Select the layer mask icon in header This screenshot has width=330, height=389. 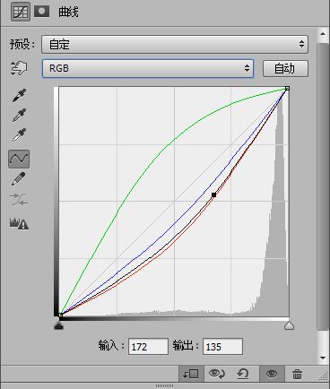coord(41,12)
